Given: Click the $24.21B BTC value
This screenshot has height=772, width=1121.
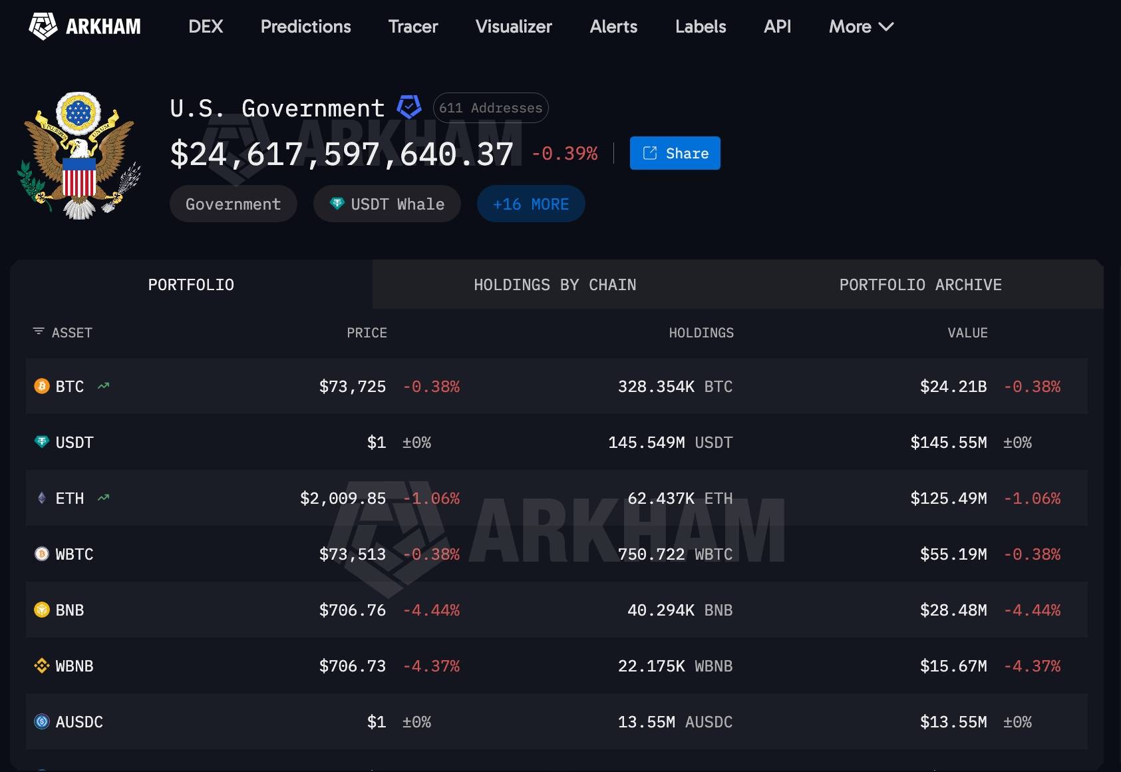Looking at the screenshot, I should pos(953,387).
